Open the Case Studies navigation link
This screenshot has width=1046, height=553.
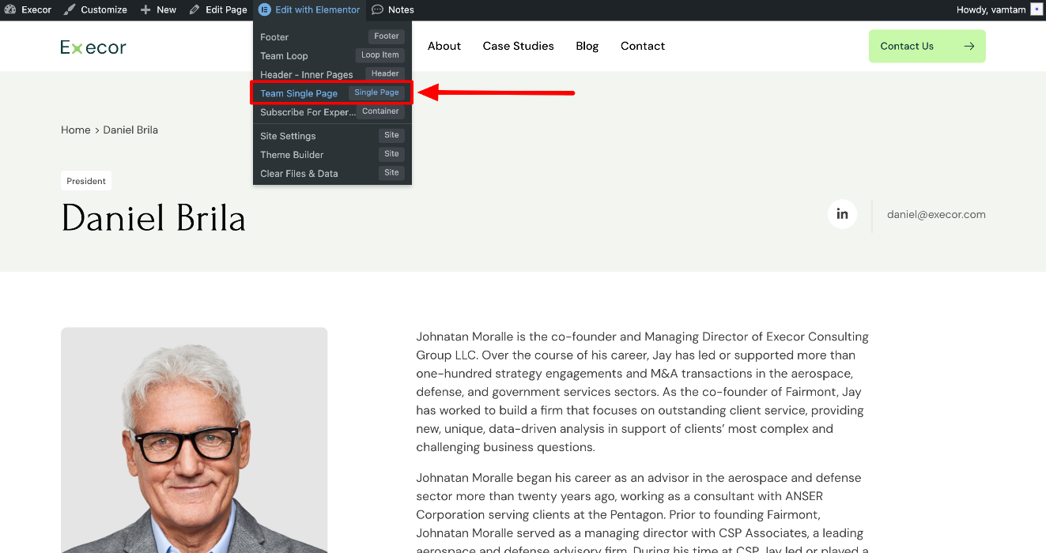tap(519, 46)
